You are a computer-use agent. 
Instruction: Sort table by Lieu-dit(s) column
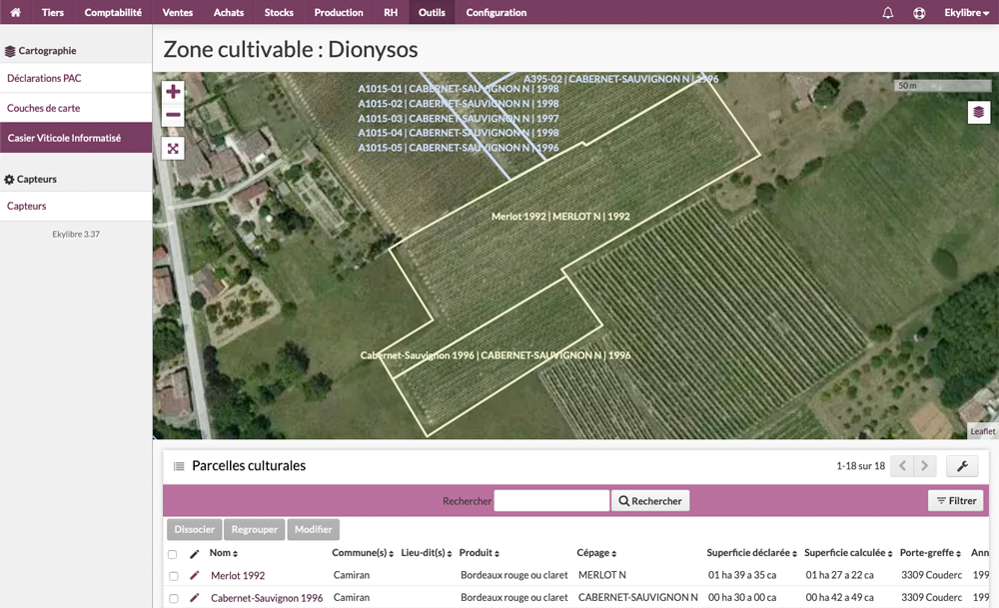tap(427, 553)
